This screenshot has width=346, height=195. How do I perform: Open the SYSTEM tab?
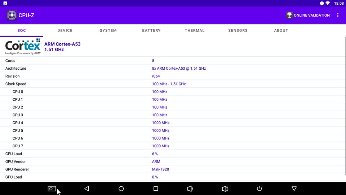coord(108,30)
